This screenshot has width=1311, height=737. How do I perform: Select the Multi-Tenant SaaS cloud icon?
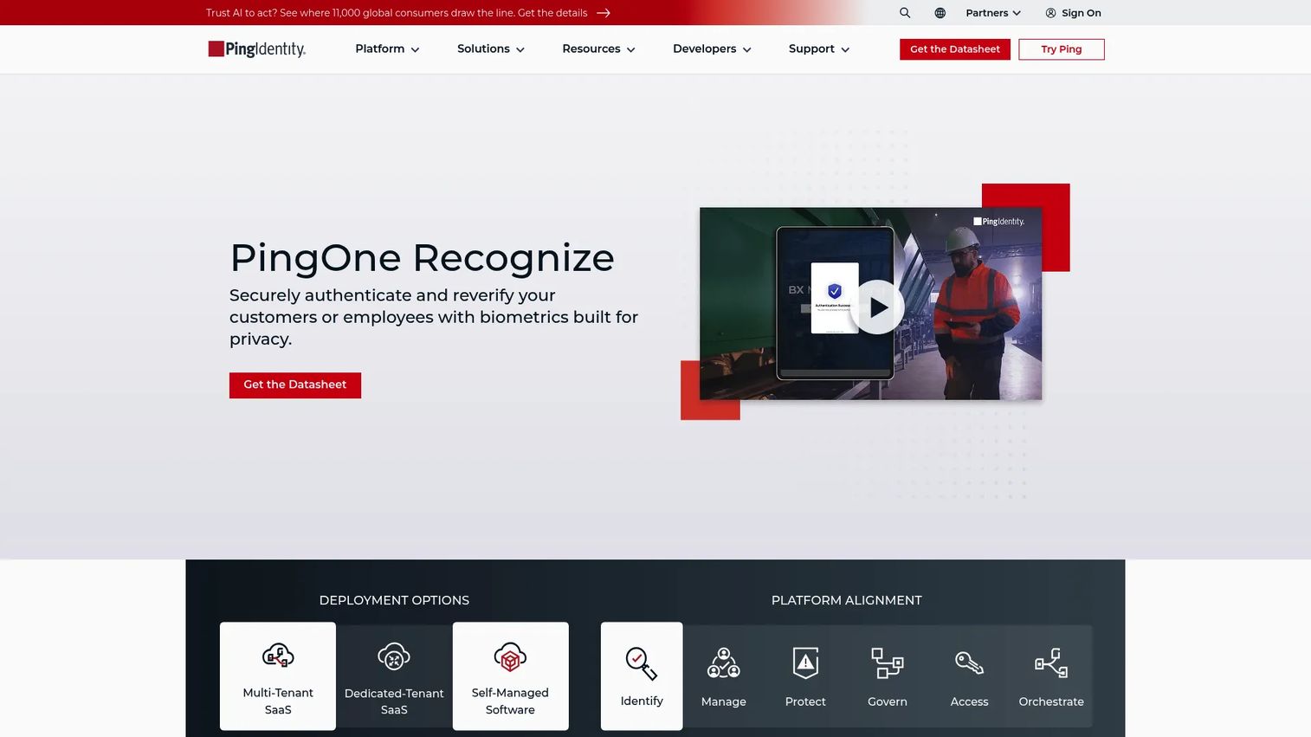click(278, 656)
